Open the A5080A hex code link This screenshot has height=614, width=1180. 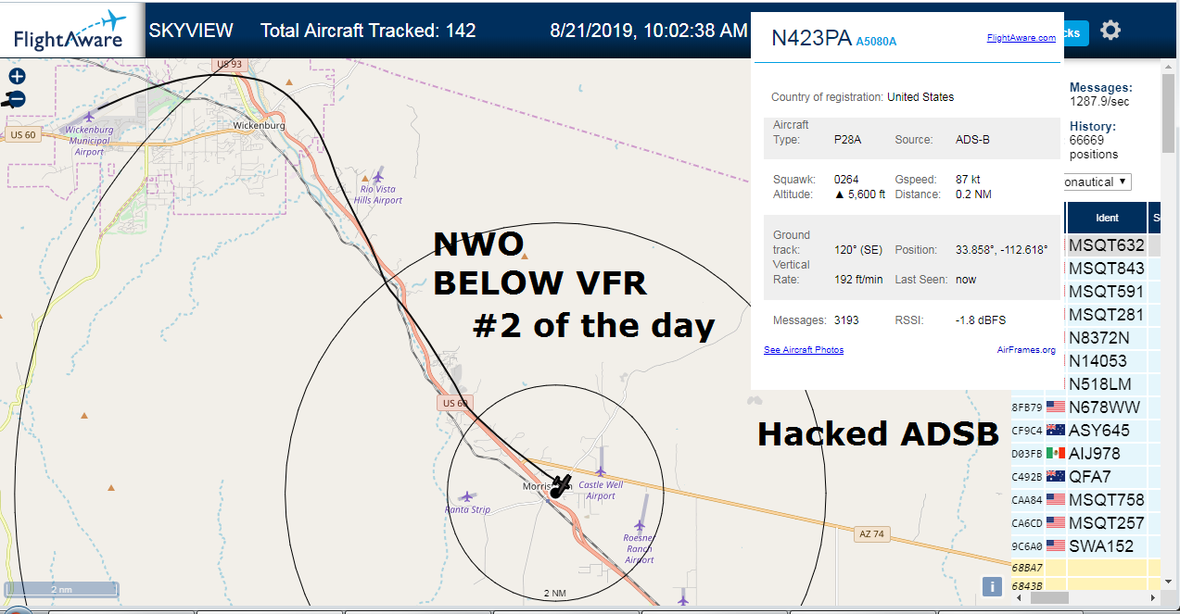click(x=876, y=42)
